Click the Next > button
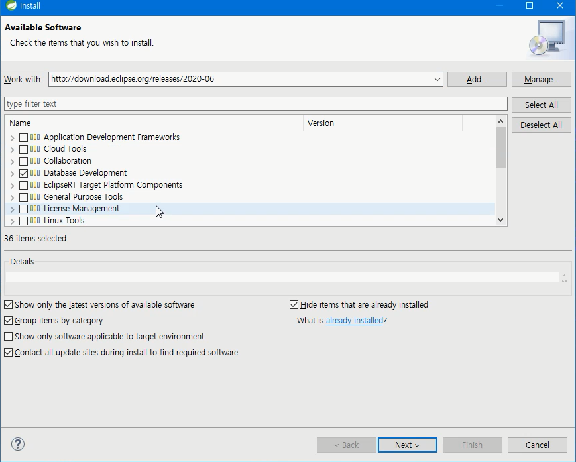 click(x=408, y=445)
